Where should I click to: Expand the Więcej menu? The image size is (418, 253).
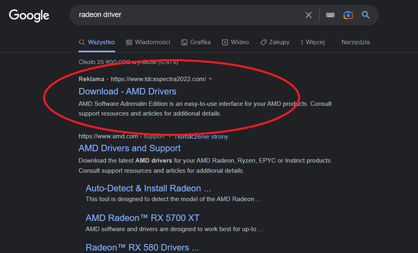point(313,42)
